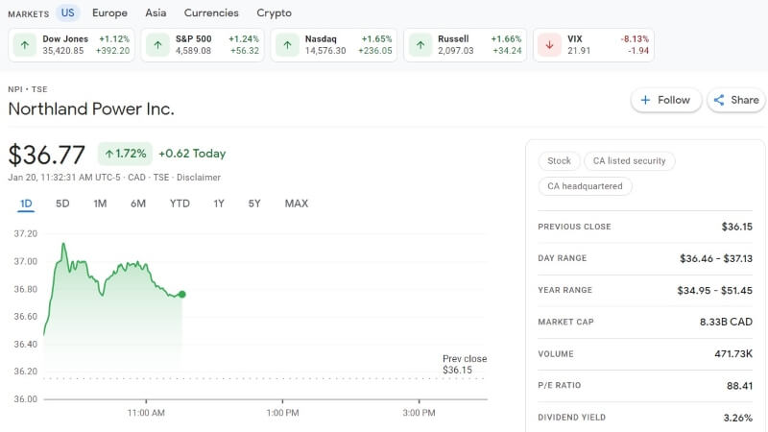The image size is (768, 432).
Task: Click the Day Range value $36.46 - $37.13
Action: (x=715, y=258)
